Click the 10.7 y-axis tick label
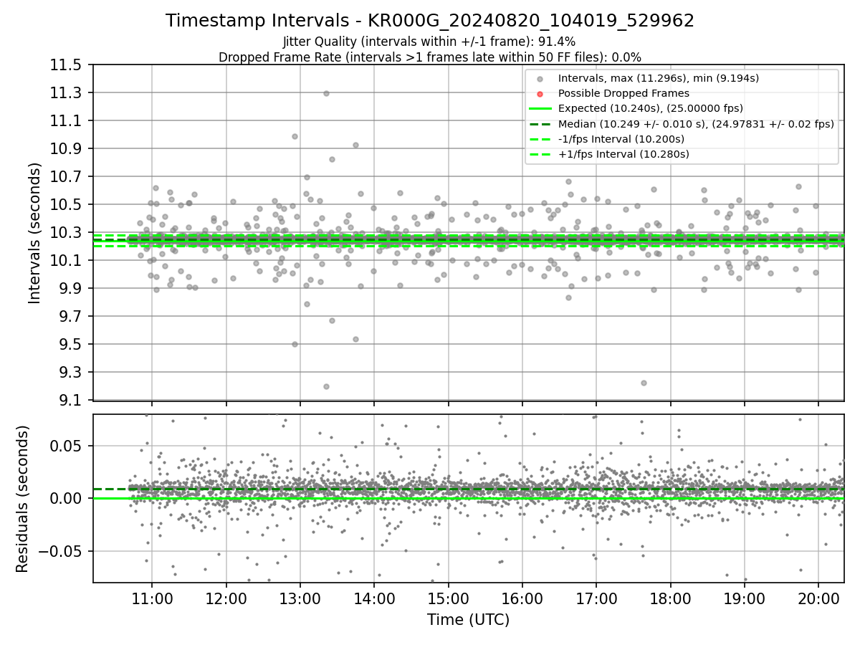The image size is (860, 645). click(x=66, y=177)
